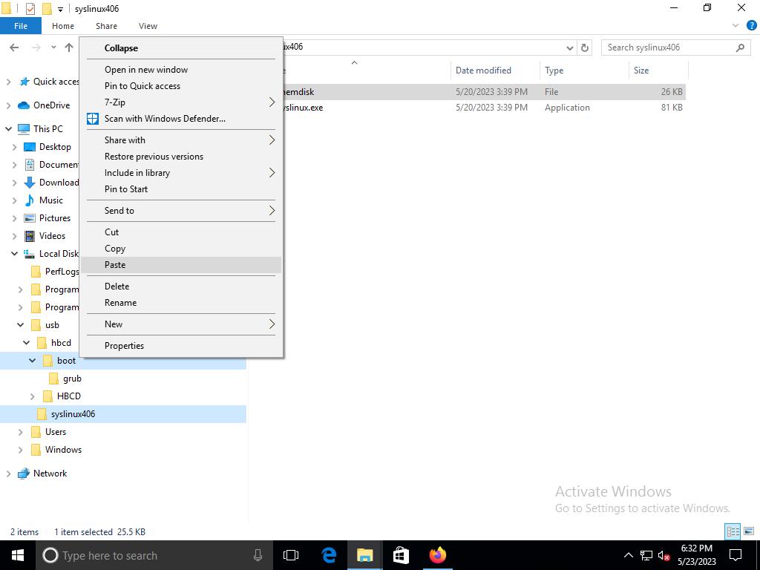760x570 pixels.
Task: Open the View ribbon tab
Action: (x=148, y=26)
